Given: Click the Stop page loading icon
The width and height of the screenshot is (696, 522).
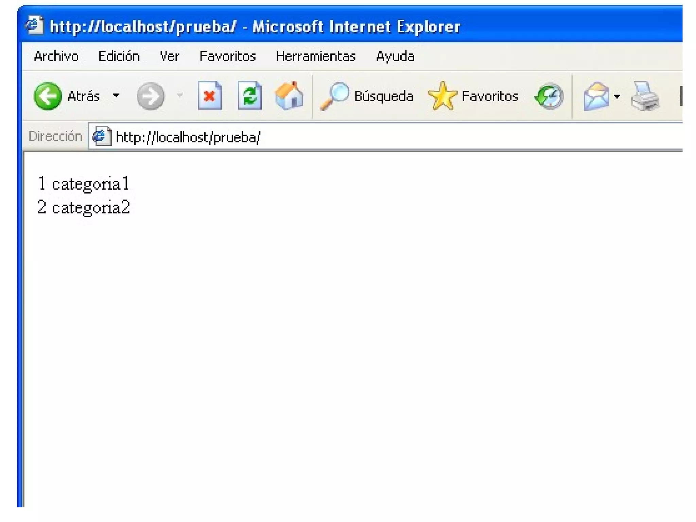Looking at the screenshot, I should (210, 96).
